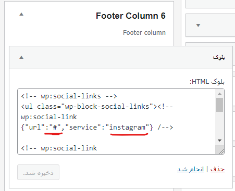
Task: Collapse the Footer Column 6 widget area
Action: click(21, 14)
